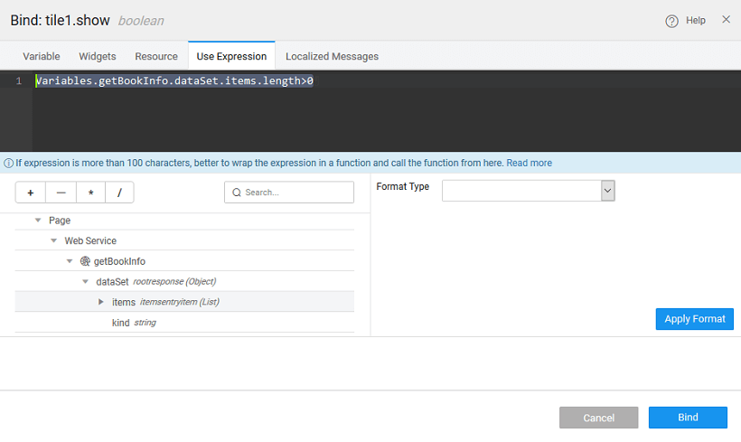Click the getBookInfo web service icon
The width and height of the screenshot is (741, 442).
tap(85, 261)
